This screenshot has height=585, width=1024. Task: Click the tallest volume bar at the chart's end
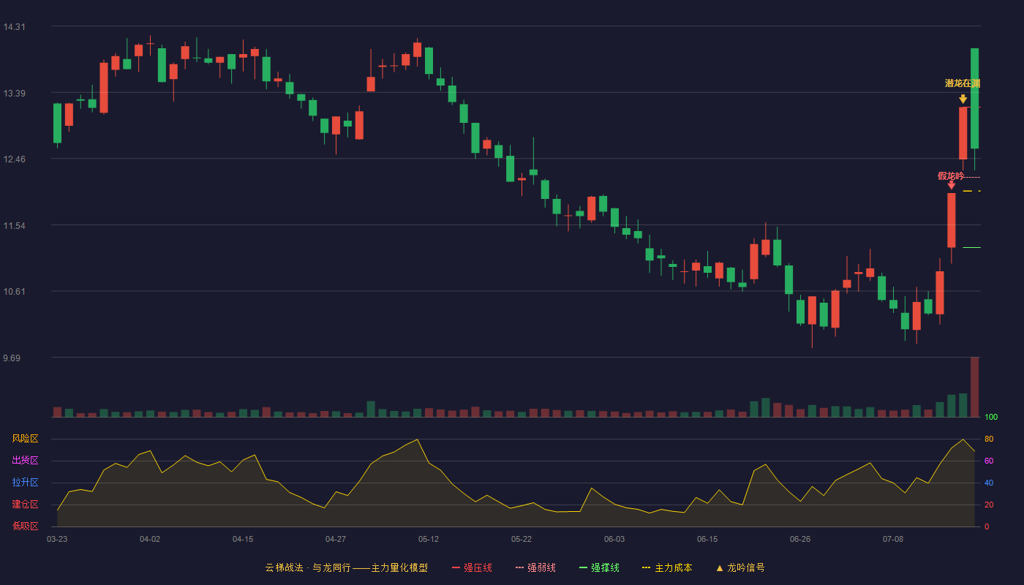click(974, 387)
